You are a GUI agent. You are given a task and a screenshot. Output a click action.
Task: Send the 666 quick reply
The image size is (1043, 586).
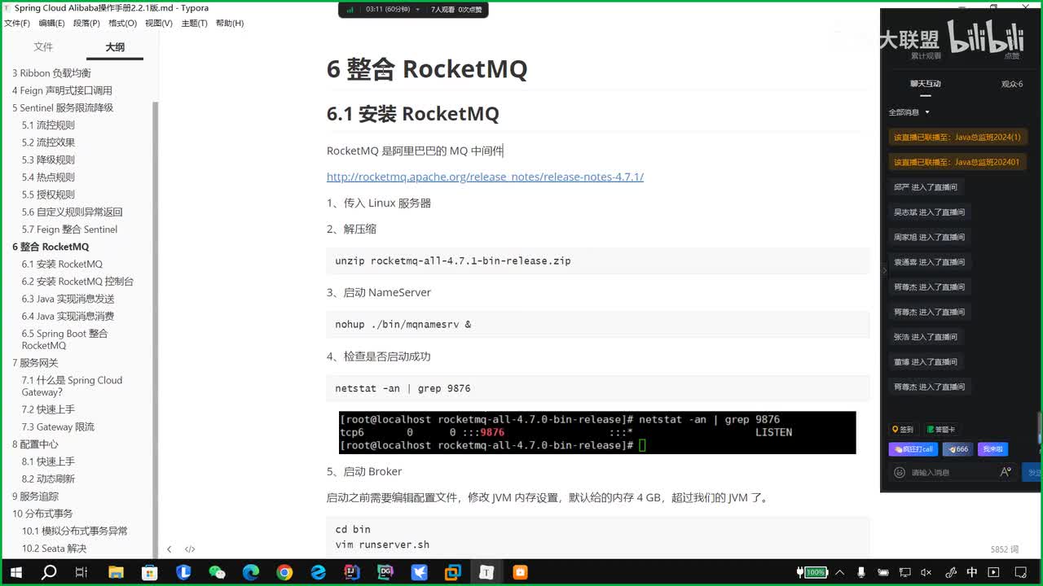957,449
